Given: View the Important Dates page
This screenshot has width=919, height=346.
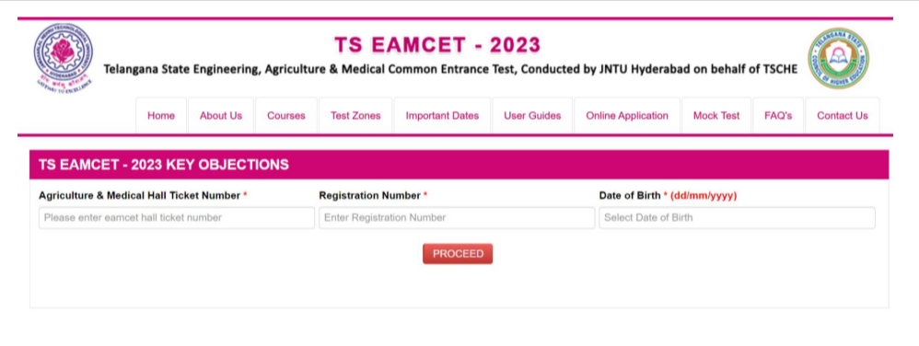Looking at the screenshot, I should 442,116.
